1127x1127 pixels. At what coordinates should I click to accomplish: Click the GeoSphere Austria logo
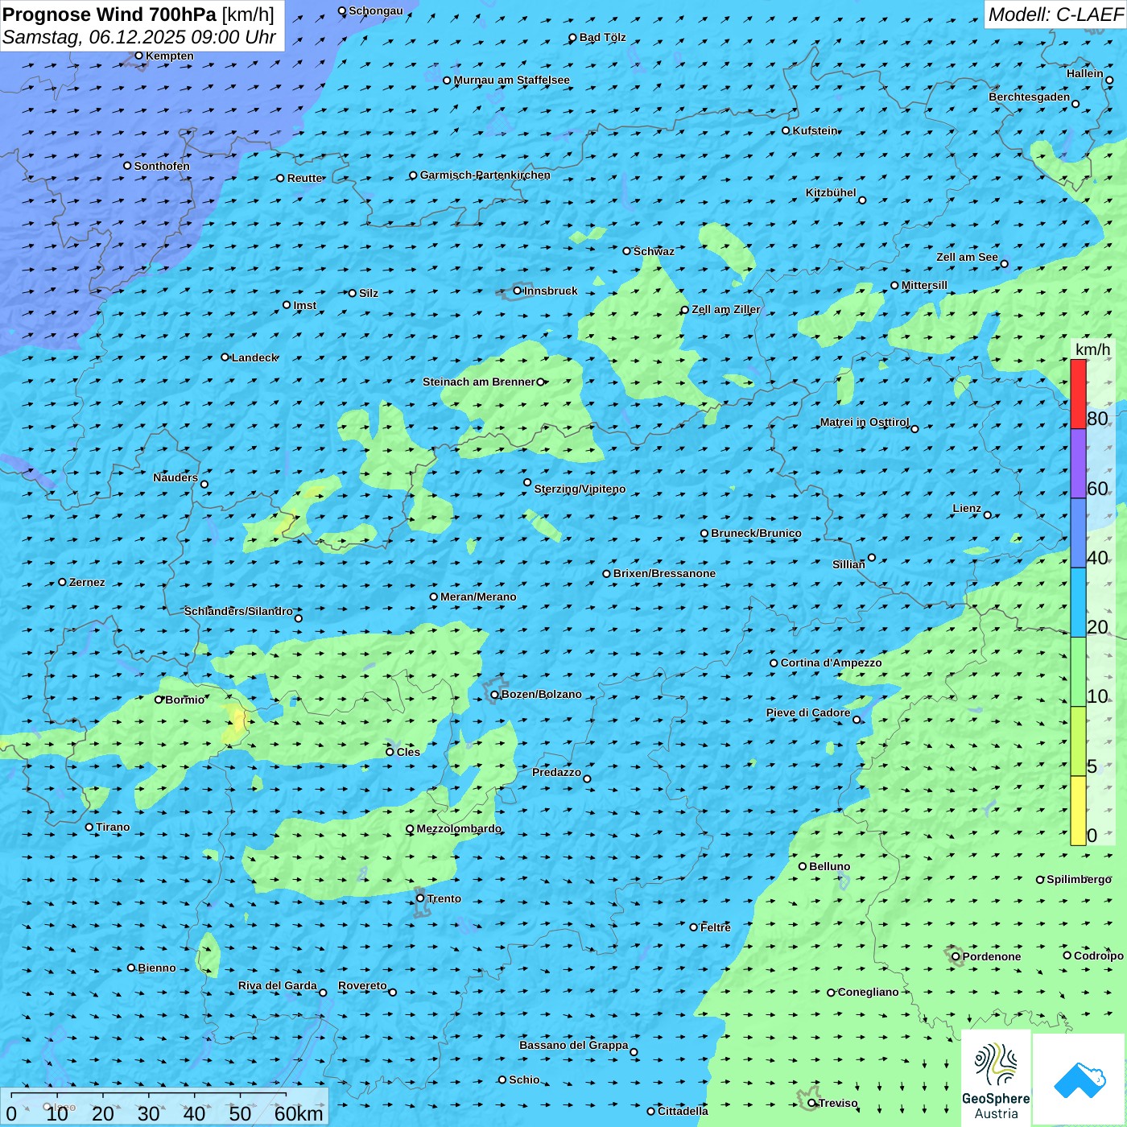click(x=996, y=1079)
